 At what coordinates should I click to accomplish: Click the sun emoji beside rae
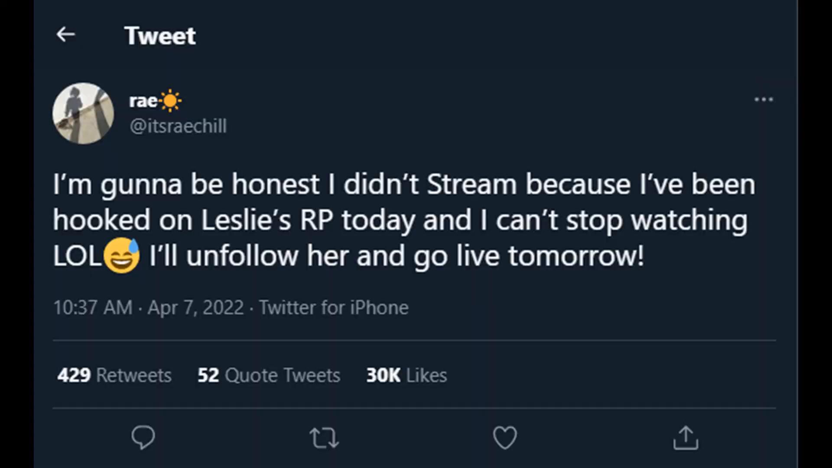(x=171, y=101)
